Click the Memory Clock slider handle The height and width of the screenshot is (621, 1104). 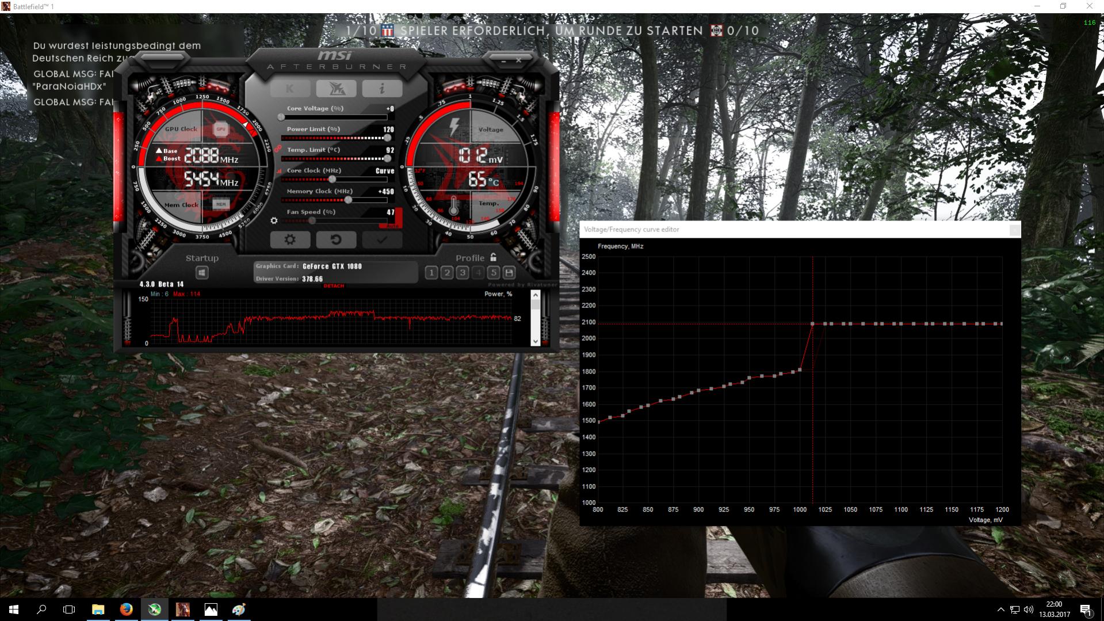(x=348, y=200)
